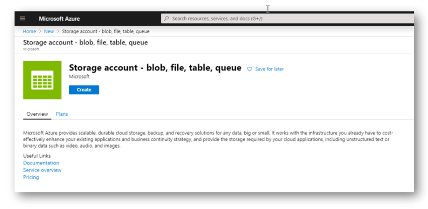
Task: Open the Service overview link
Action: click(x=42, y=170)
